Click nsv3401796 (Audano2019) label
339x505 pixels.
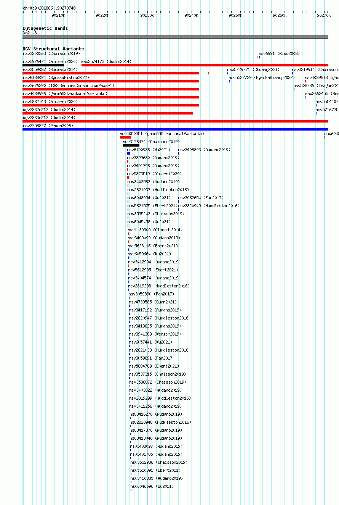pos(153,166)
